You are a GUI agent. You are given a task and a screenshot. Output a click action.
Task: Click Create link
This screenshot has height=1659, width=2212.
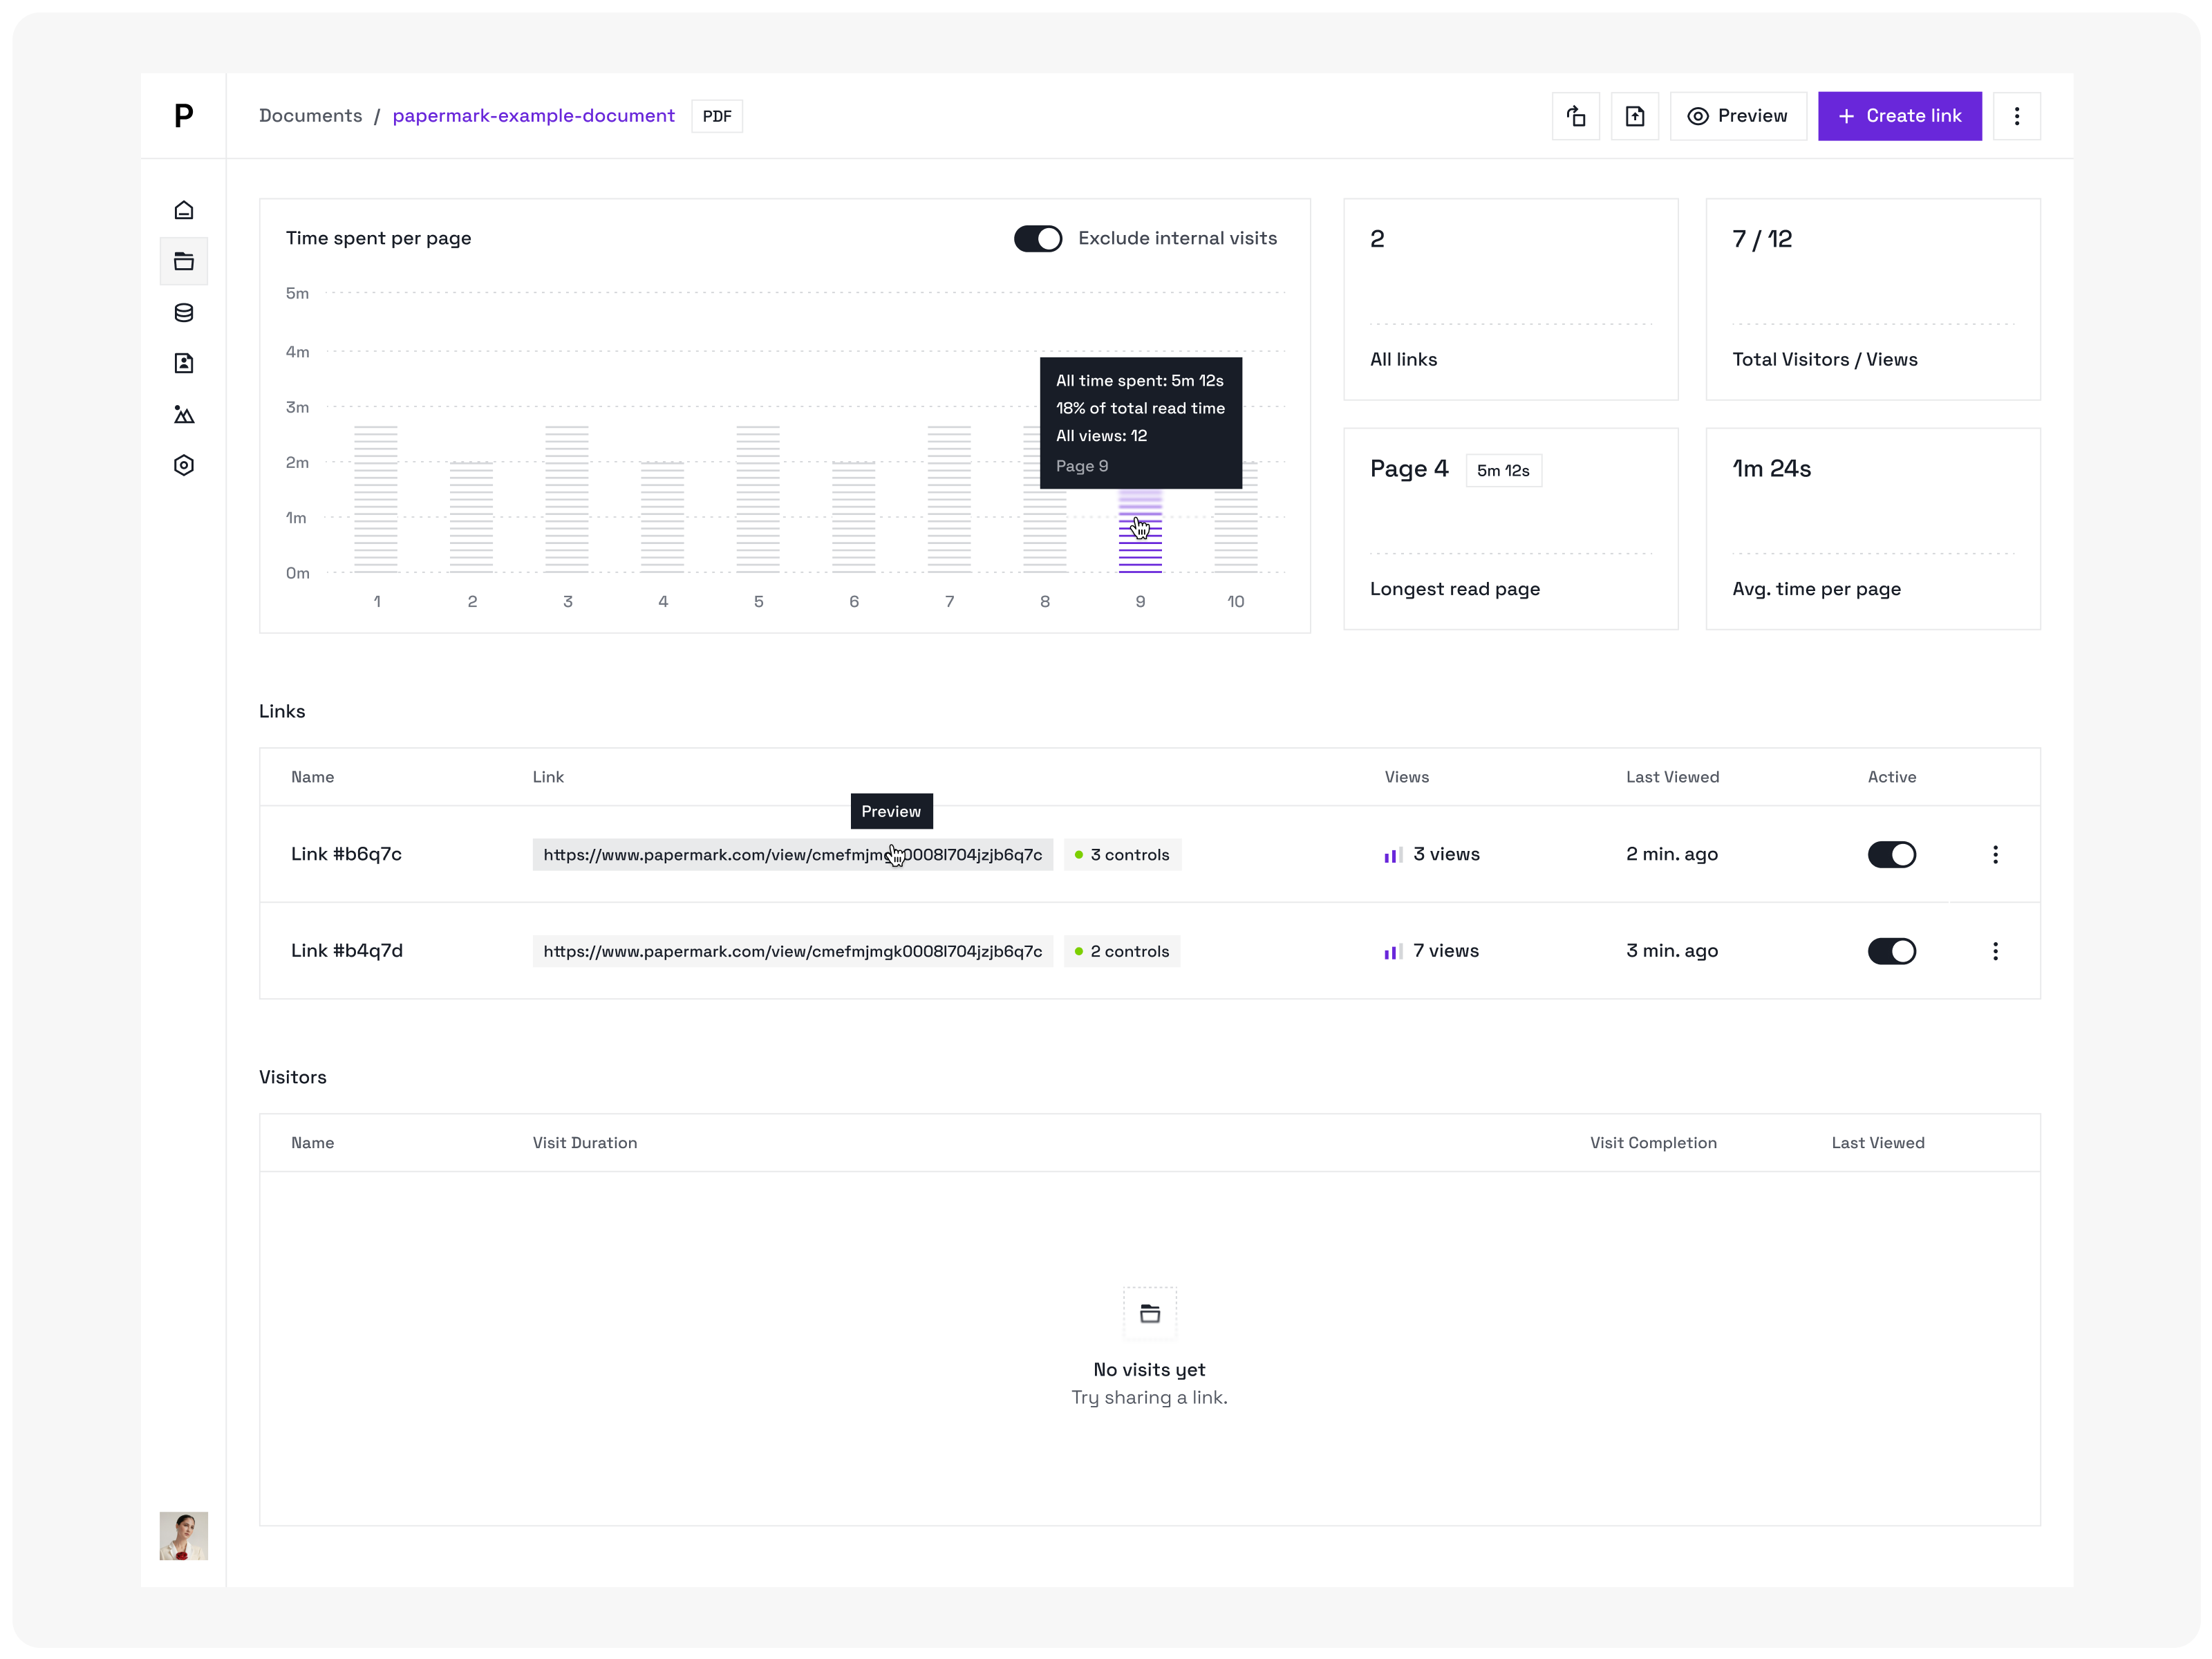1899,116
